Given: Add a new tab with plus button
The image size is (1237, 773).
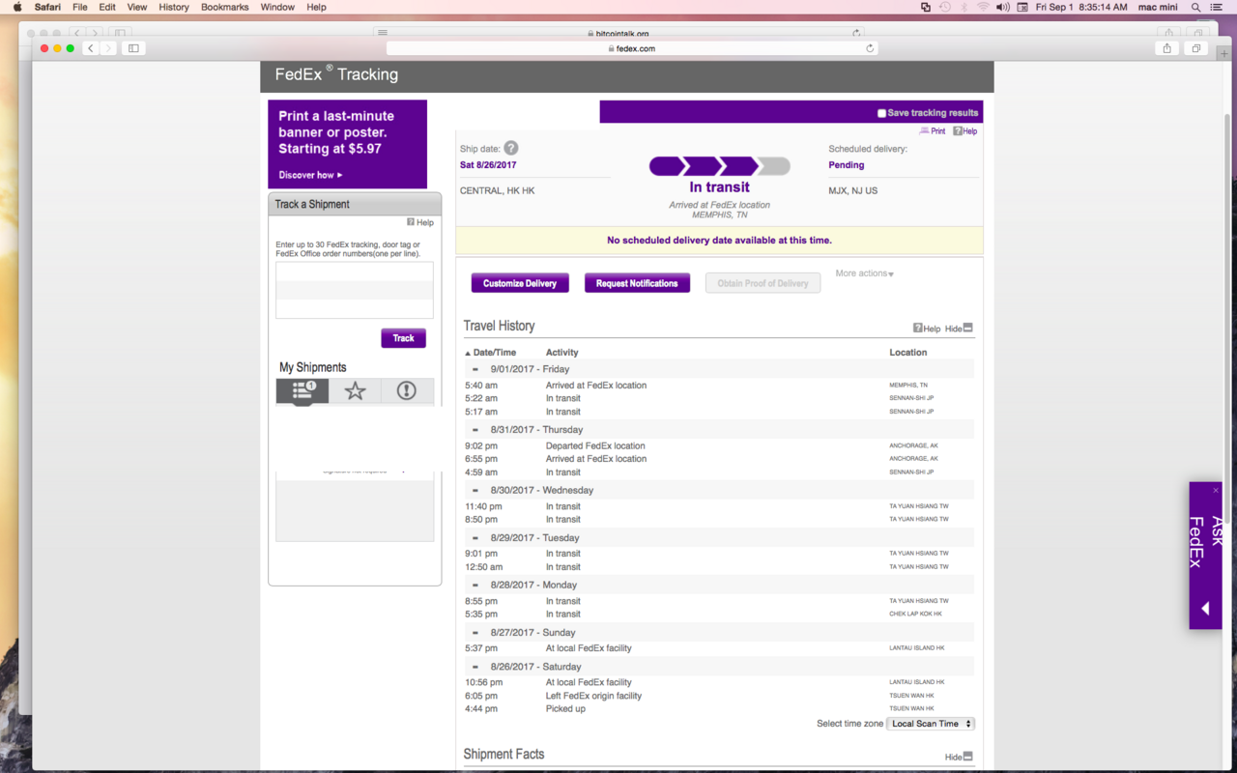Looking at the screenshot, I should coord(1224,54).
